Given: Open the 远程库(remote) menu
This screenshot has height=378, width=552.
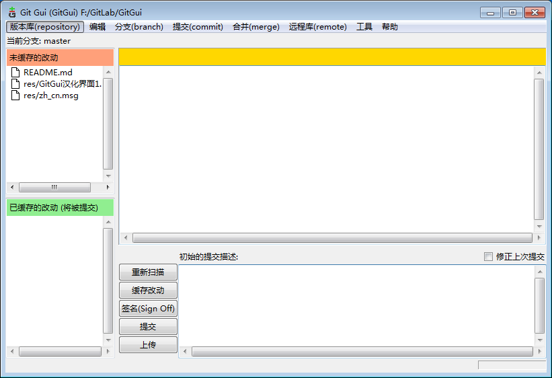Looking at the screenshot, I should (x=317, y=27).
